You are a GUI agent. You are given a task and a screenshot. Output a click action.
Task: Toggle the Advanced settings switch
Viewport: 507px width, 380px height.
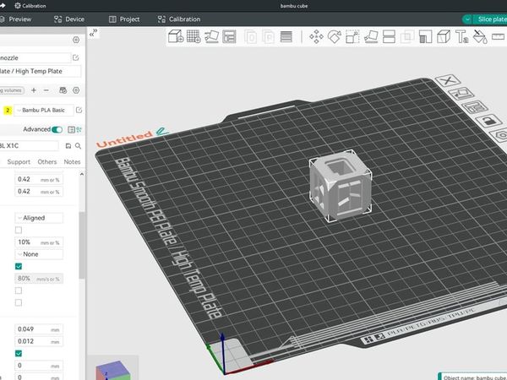57,129
